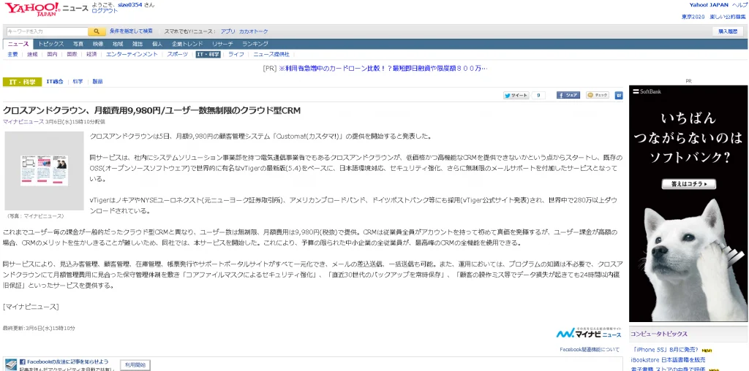Select the 映像 tab
Screen dimensions: 749x371
[98, 44]
